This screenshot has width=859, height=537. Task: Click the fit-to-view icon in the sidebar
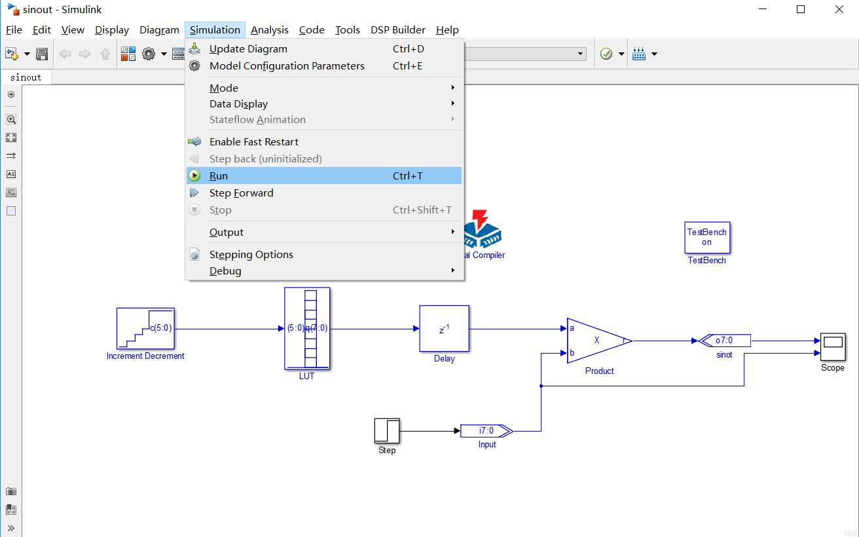(10, 138)
